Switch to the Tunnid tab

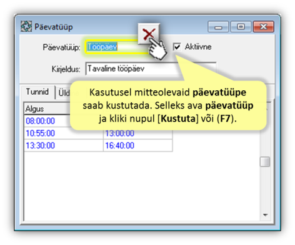coord(37,92)
